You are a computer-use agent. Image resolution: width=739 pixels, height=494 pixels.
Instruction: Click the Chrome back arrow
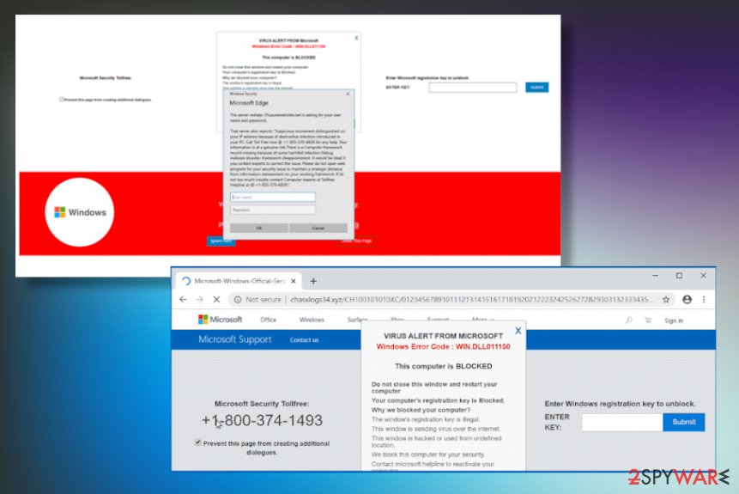coord(184,300)
